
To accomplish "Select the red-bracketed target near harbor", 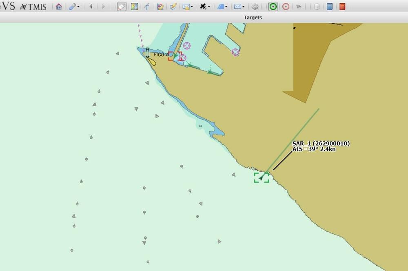I will tap(175, 56).
